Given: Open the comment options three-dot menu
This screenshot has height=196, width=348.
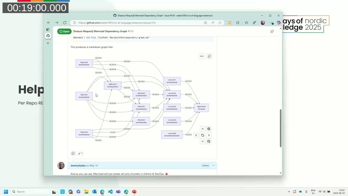Looking at the screenshot, I should [214, 166].
